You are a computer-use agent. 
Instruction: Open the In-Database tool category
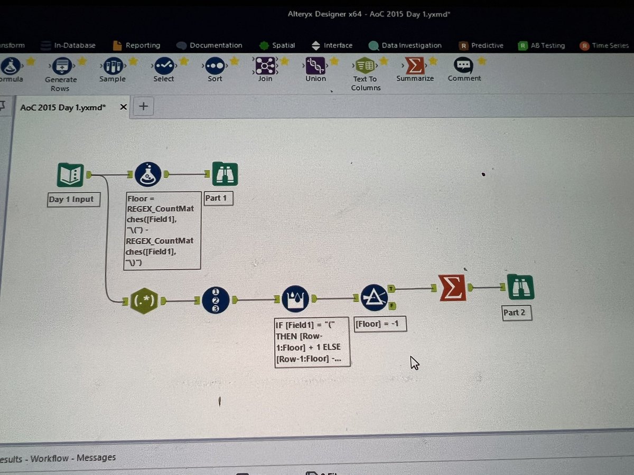click(68, 45)
